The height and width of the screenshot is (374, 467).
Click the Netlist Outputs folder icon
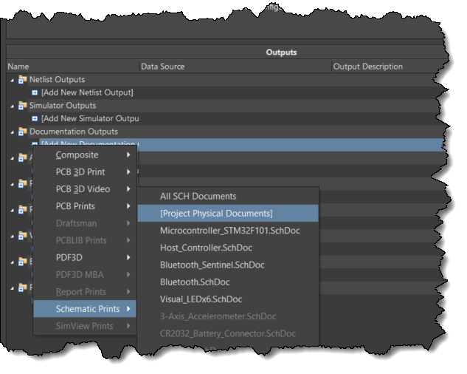[22, 80]
